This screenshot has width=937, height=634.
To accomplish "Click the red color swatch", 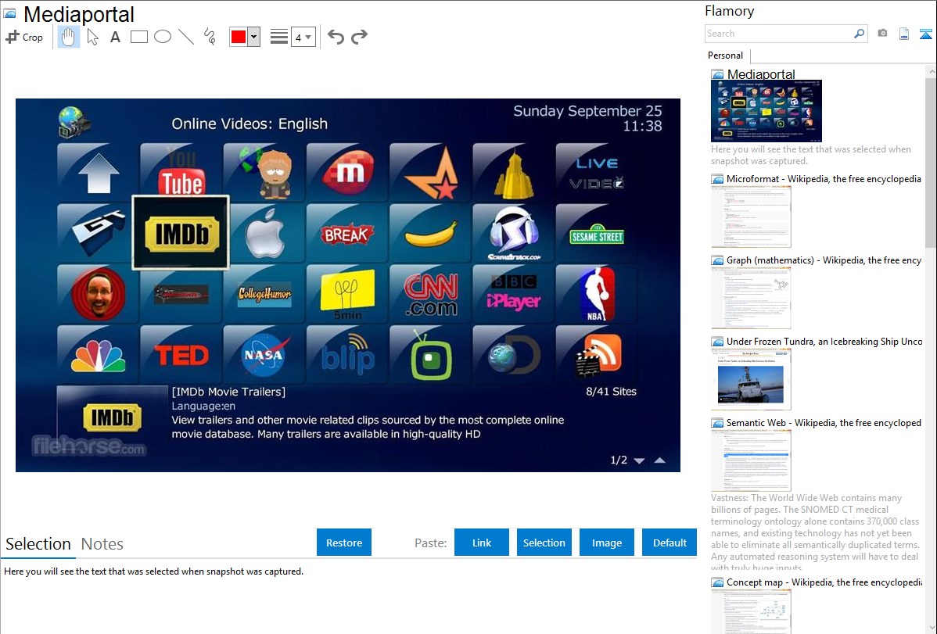I will (x=239, y=37).
